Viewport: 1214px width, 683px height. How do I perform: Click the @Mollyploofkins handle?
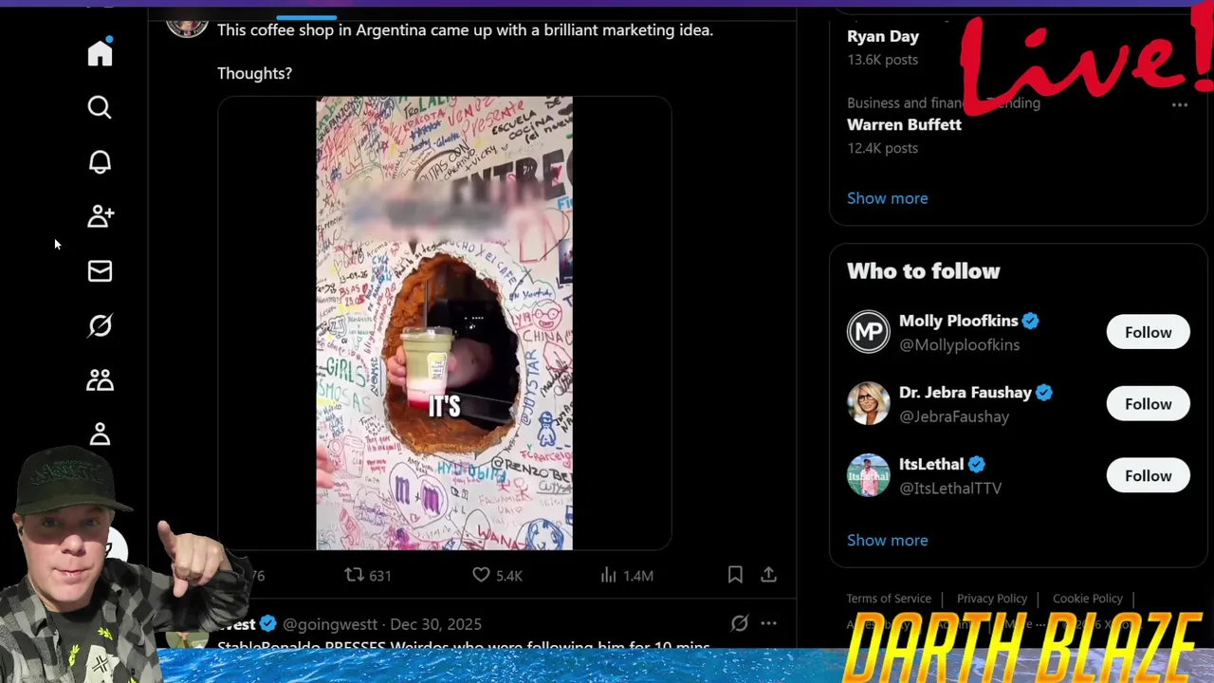pos(959,344)
